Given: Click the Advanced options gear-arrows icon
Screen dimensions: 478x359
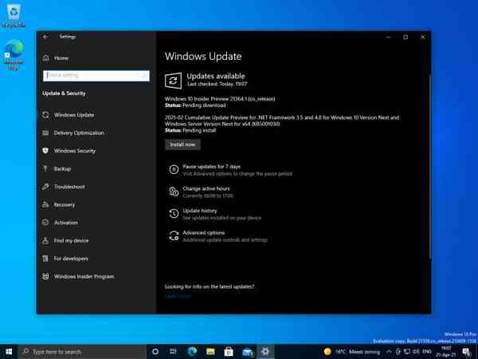Looking at the screenshot, I should click(174, 235).
